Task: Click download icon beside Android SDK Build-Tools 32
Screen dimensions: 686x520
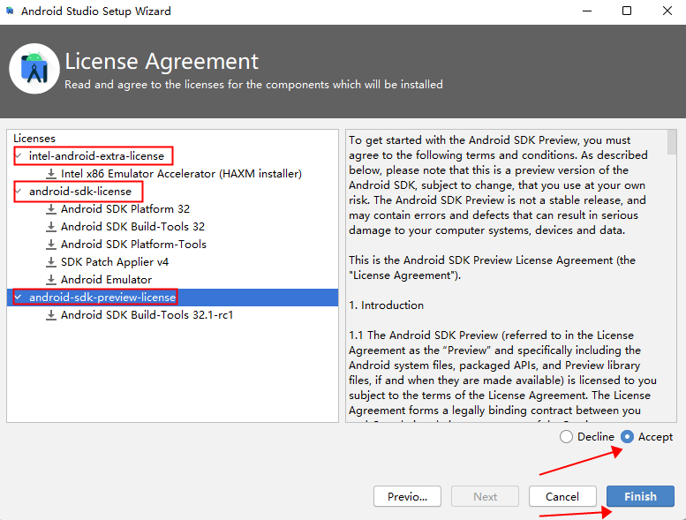Action: [51, 227]
